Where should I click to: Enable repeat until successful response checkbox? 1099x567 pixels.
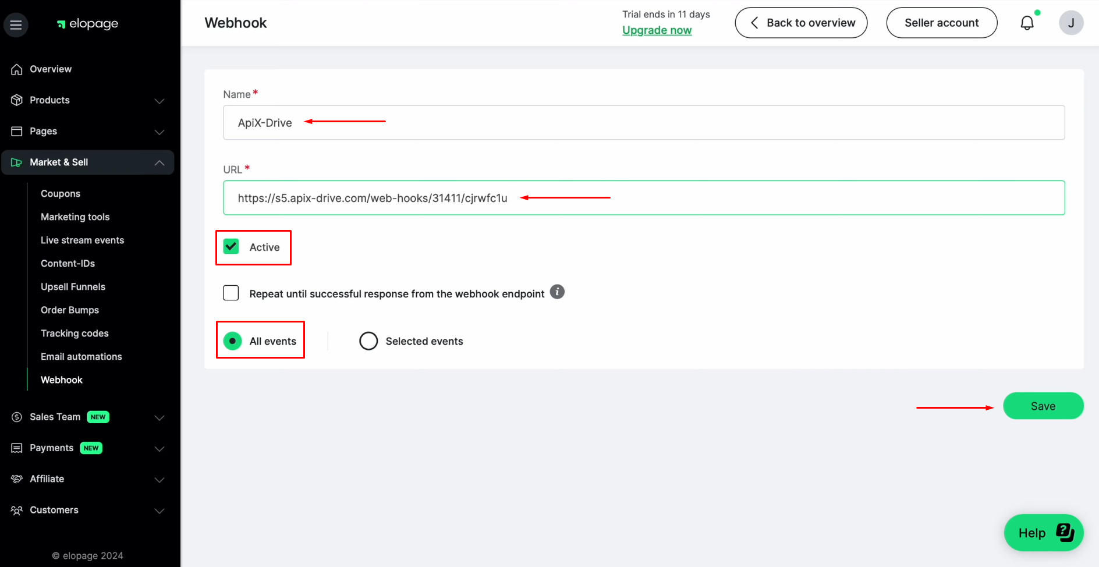click(231, 293)
